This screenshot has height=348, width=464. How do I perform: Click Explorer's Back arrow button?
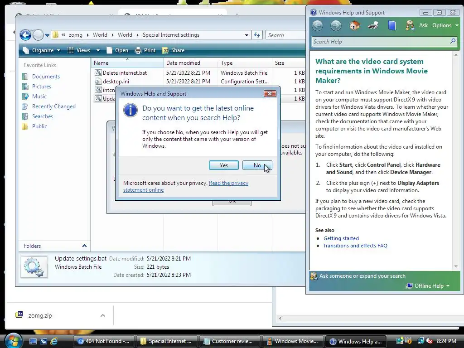[26, 35]
